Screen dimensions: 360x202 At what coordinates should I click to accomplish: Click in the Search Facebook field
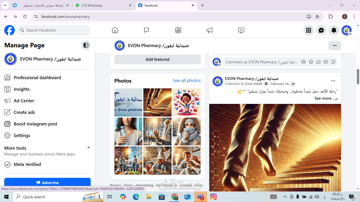click(54, 30)
